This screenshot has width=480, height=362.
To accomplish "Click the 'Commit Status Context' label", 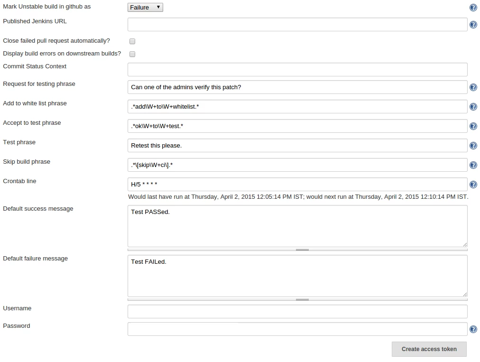I will click(x=35, y=66).
